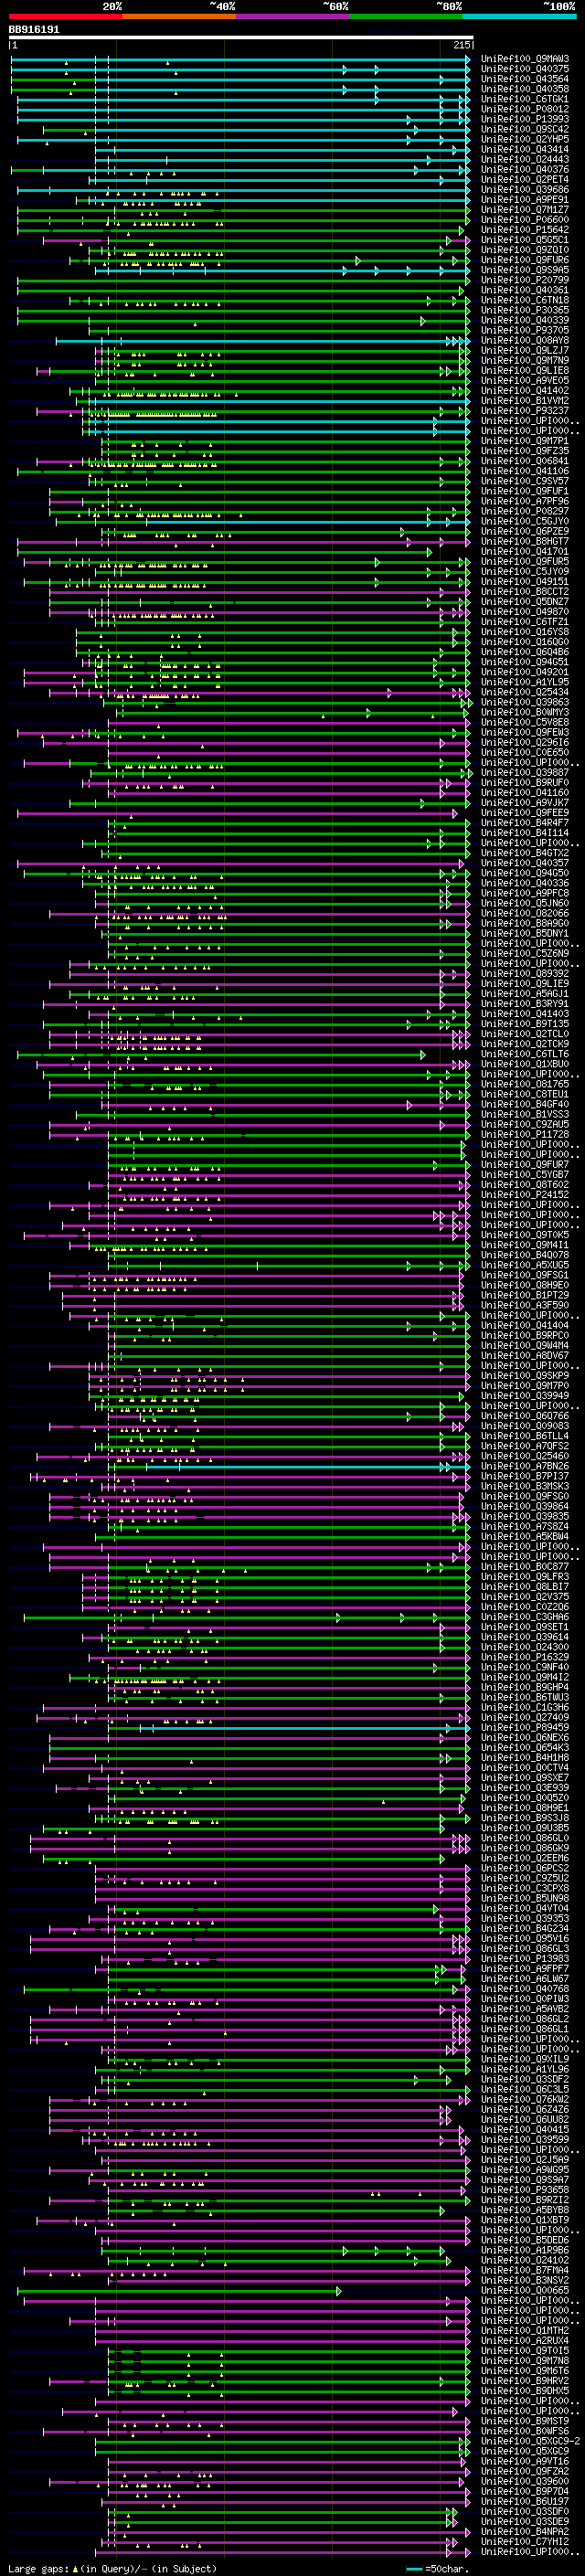Select the UniRef100_O24443 label
The image size is (585, 2576).
525,159
